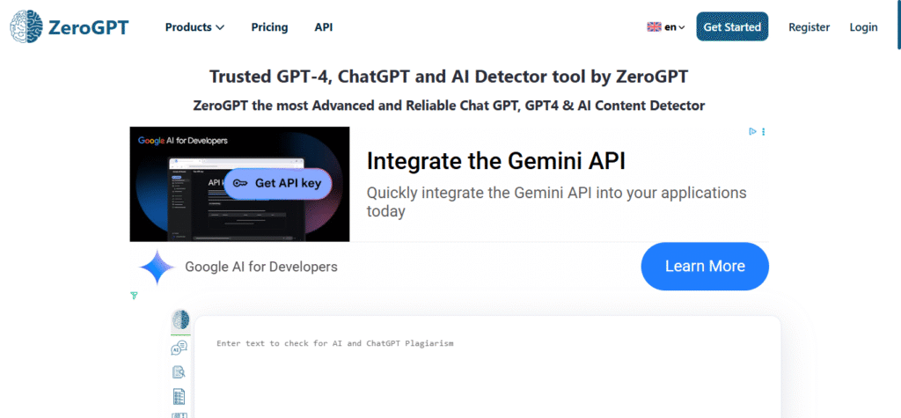Click the AdChoices triangle icon on the ad
Viewport: 901px width, 418px height.
coord(752,132)
